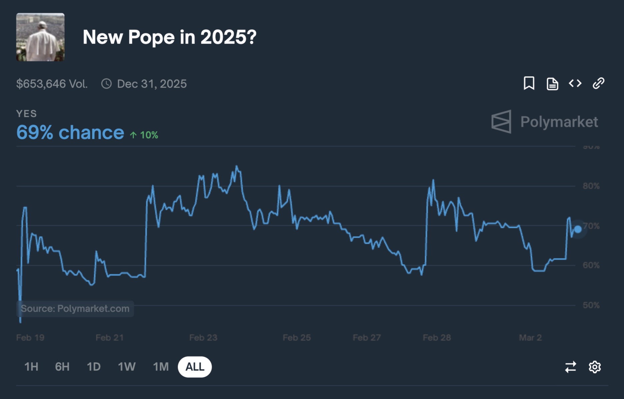Switch chart to 1H view
The height and width of the screenshot is (399, 624).
click(x=31, y=366)
